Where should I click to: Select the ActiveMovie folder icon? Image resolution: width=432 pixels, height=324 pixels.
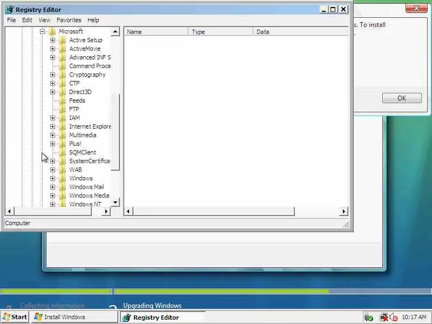[x=63, y=49]
